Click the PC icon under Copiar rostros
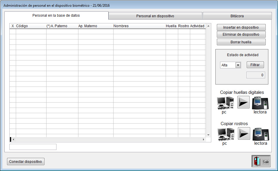Image resolution: width=278 pixels, height=171 pixels. [226, 134]
